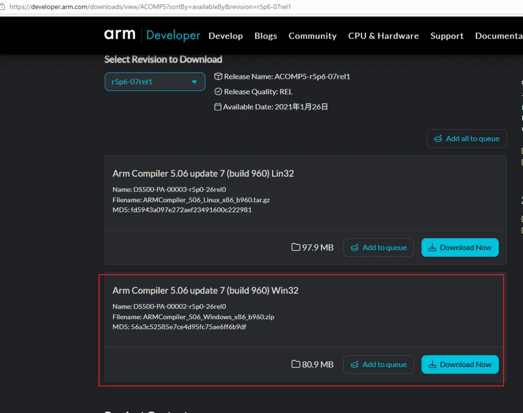Download the Win32 compiler now
This screenshot has height=413, width=523.
click(x=460, y=364)
